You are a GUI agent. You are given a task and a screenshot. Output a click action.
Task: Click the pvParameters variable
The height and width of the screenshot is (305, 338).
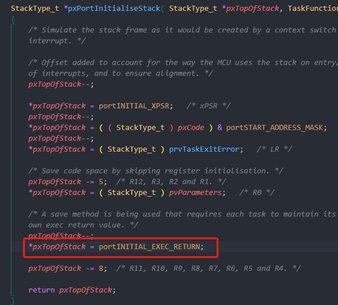point(195,193)
